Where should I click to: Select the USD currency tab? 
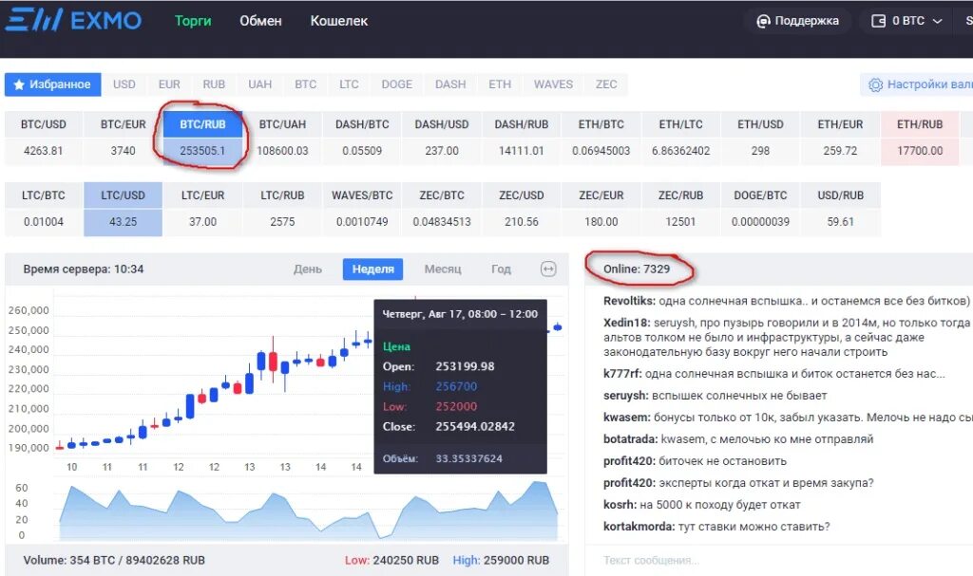coord(124,84)
